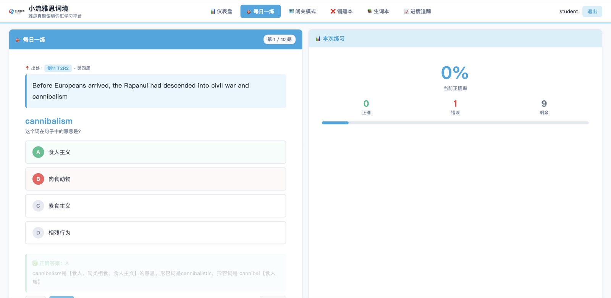
Task: Click the student username
Action: [x=568, y=11]
